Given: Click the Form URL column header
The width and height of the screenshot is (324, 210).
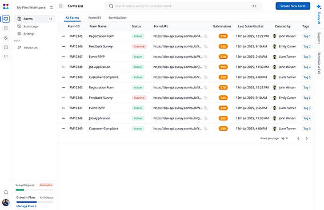Looking at the screenshot, I should pos(161,26).
